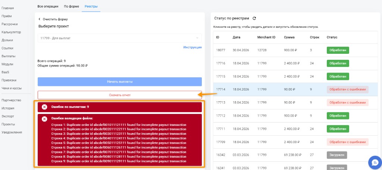
Task: Select registry ID 17714 cell
Action: (x=220, y=90)
